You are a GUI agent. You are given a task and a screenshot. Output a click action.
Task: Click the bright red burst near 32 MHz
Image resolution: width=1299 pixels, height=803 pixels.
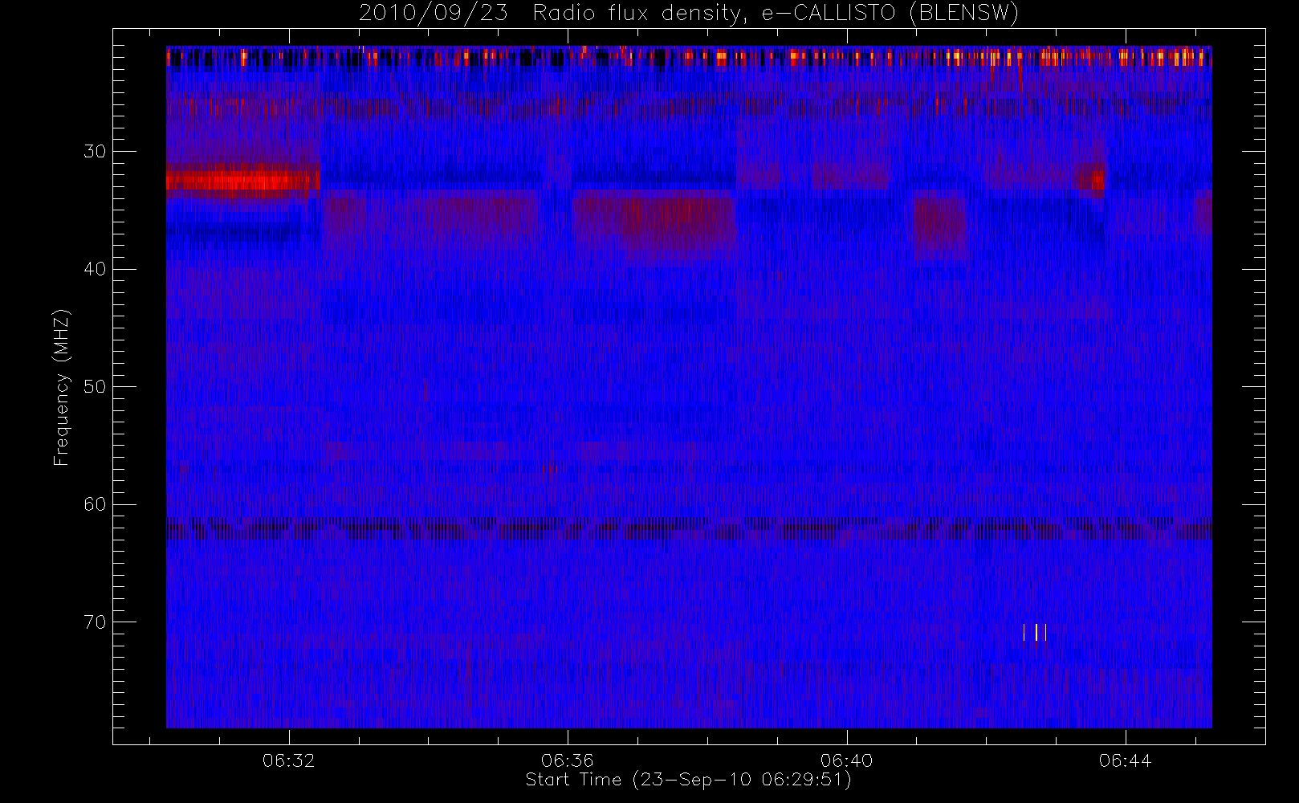tap(243, 180)
